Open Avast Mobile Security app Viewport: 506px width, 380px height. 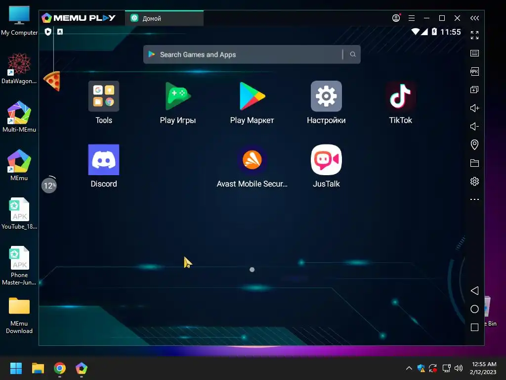click(252, 166)
